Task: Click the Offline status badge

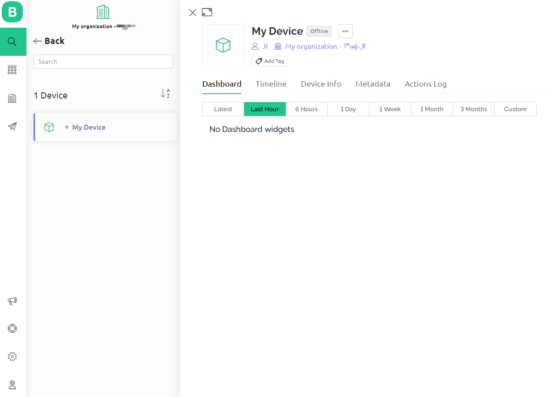Action: pyautogui.click(x=319, y=31)
